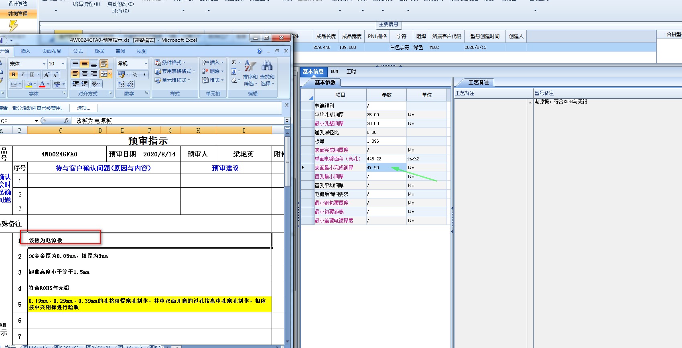Set bottom vertical alignment
The height and width of the screenshot is (348, 682).
pyautogui.click(x=93, y=64)
